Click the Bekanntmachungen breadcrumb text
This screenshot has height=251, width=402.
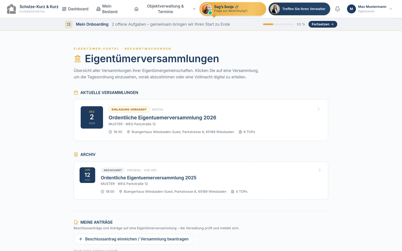click(x=148, y=49)
